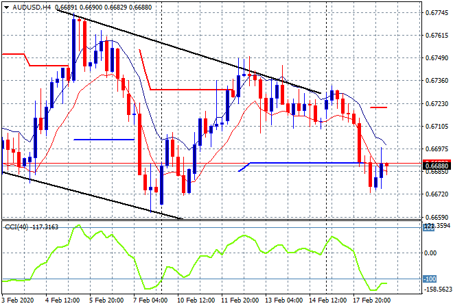Screen dimensions: 453x308
Task: Click the 11 Feb 20:00 time label
Action: [x=240, y=300]
